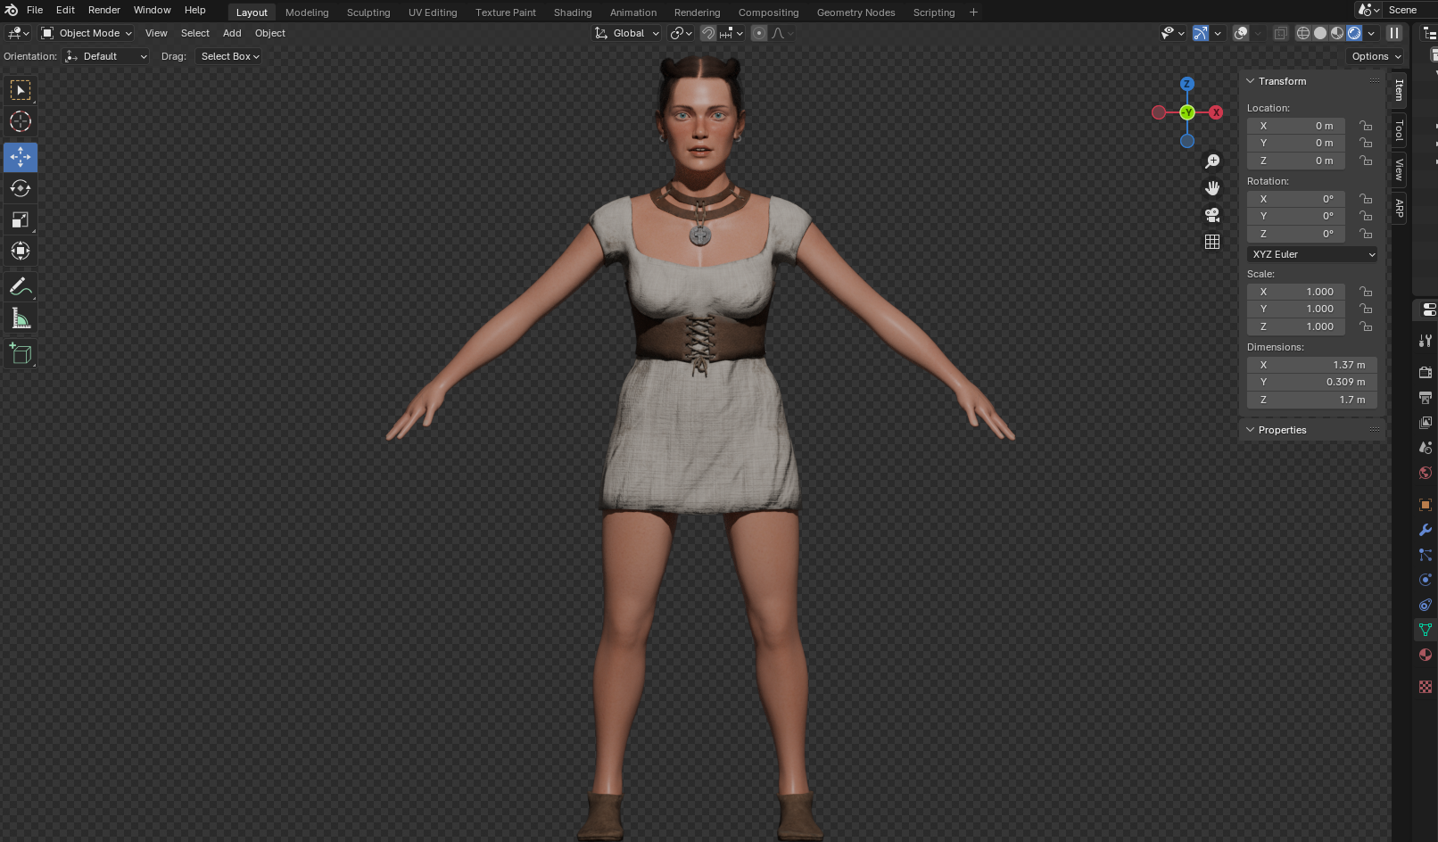
Task: Click the zoom magnifier in the viewport
Action: point(1212,161)
